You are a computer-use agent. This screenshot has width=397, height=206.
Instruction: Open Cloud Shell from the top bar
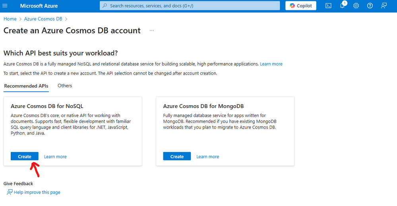coord(328,6)
